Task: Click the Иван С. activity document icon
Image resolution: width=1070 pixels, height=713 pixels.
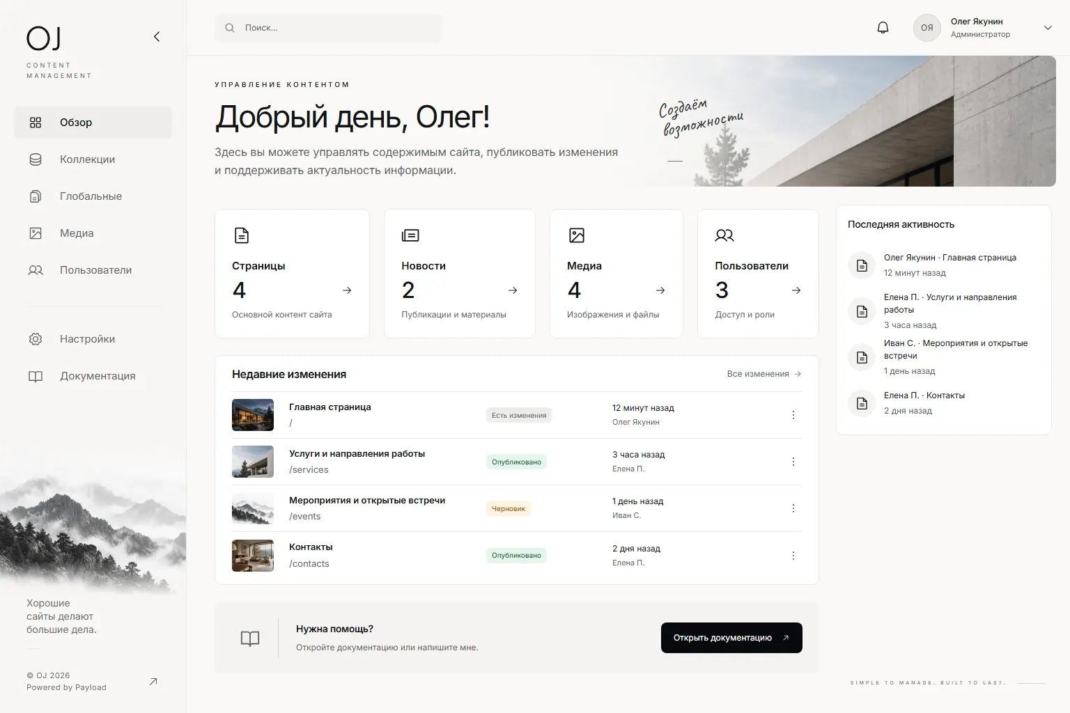Action: pos(862,357)
